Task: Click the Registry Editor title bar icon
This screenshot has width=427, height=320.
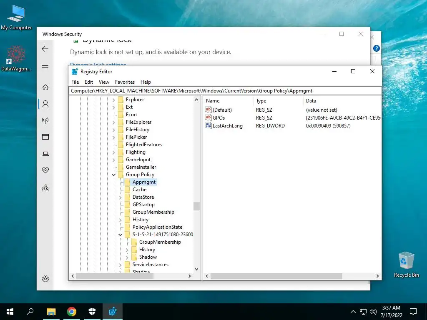Action: tap(74, 72)
